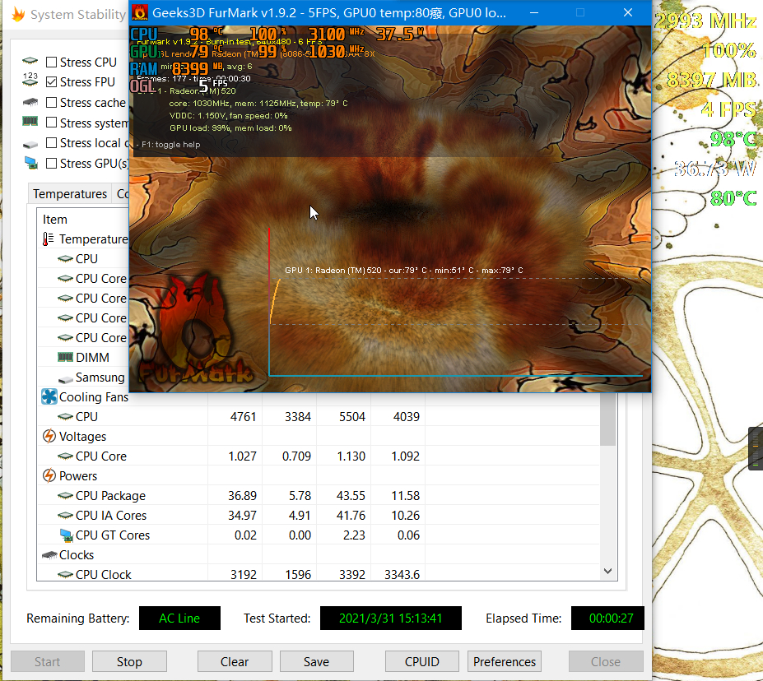Click the Stress system memory RAM icon
Viewport: 763px width, 681px height.
[x=30, y=121]
